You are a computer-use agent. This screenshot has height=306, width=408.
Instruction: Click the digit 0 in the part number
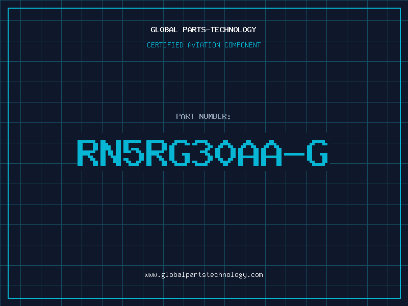click(225, 152)
